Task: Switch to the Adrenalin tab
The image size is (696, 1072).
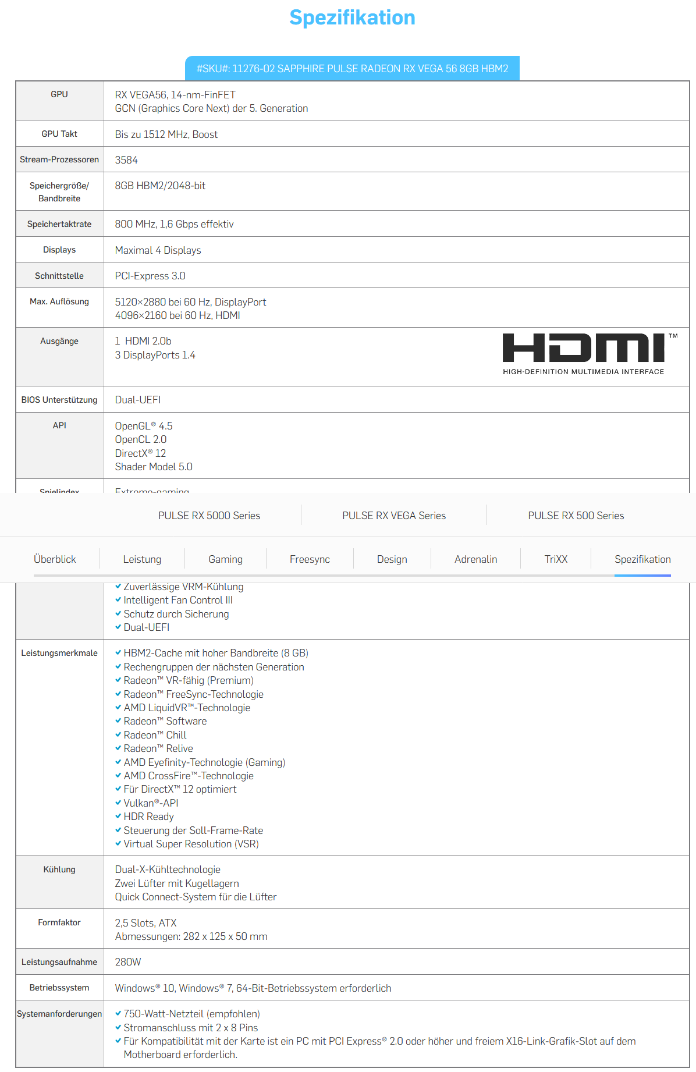Action: 475,559
